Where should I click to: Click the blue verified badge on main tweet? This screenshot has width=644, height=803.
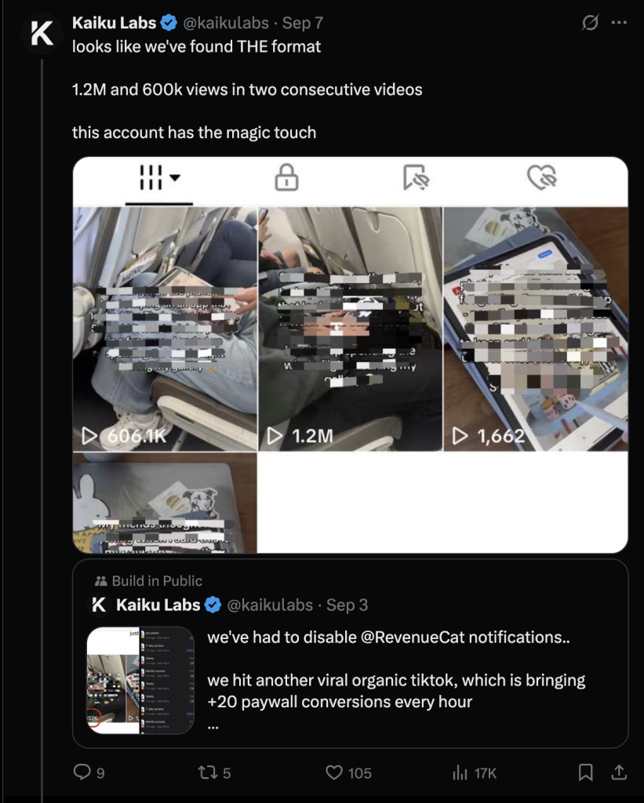169,24
